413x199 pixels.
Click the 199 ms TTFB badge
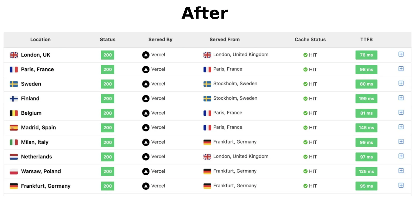click(x=366, y=99)
